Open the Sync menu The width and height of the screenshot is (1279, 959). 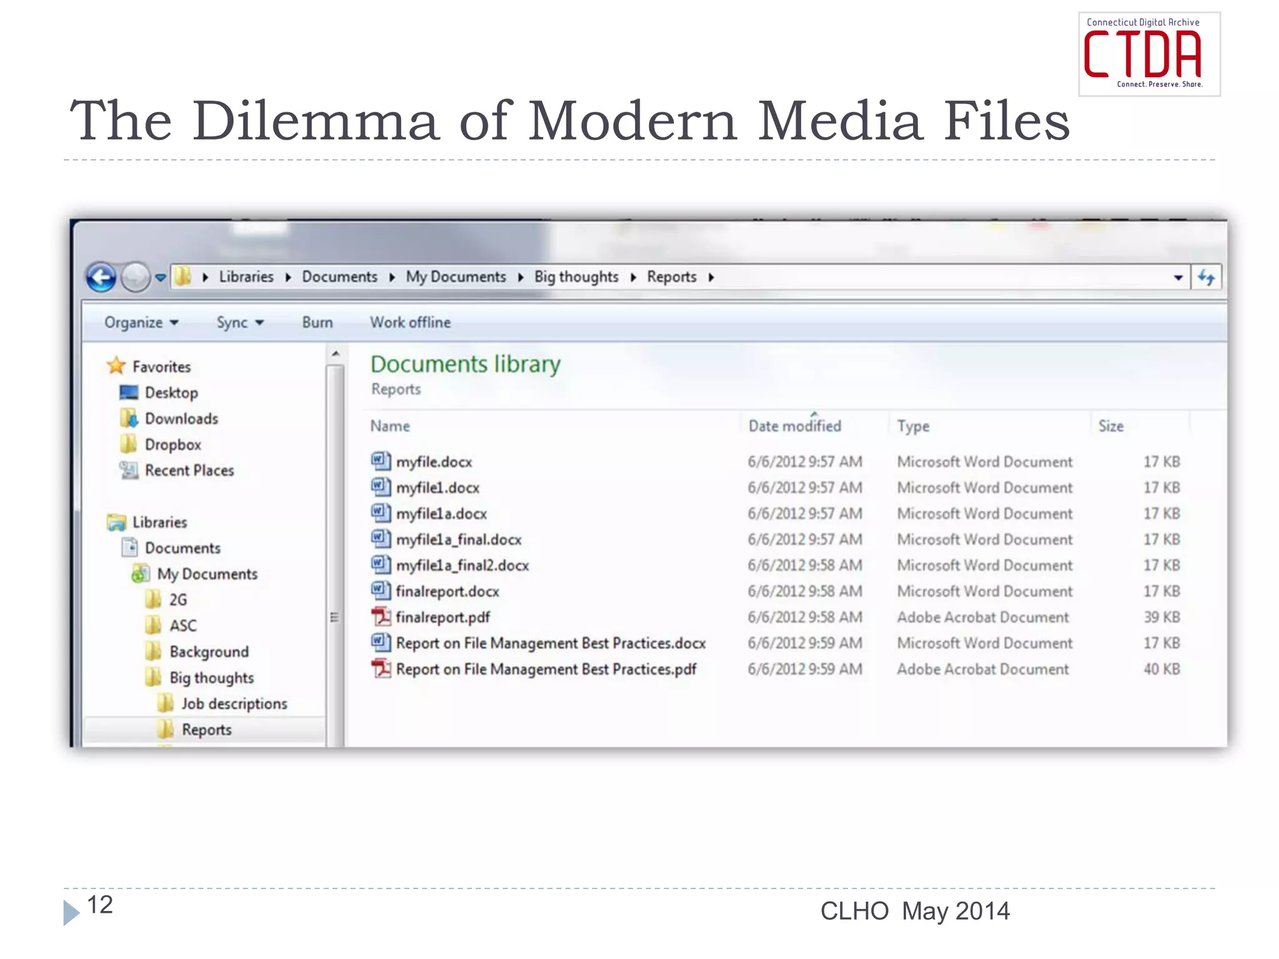[x=240, y=323]
